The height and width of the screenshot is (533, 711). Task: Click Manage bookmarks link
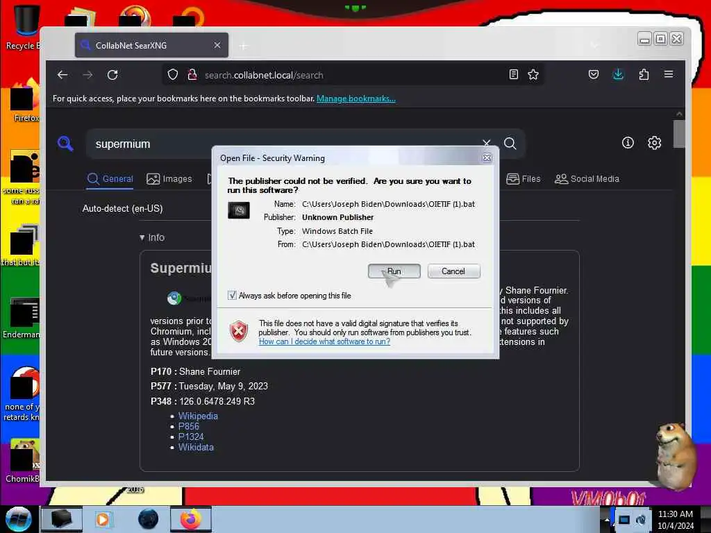point(356,99)
